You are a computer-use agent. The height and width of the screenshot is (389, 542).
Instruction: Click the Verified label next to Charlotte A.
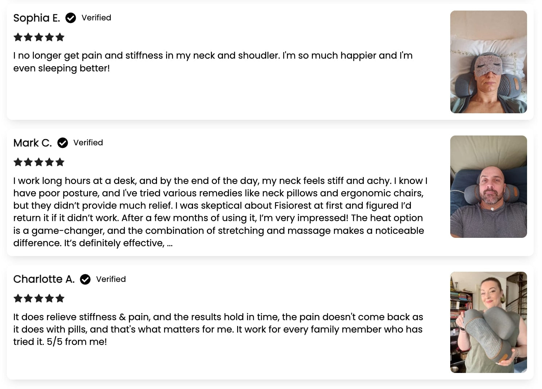coord(111,279)
